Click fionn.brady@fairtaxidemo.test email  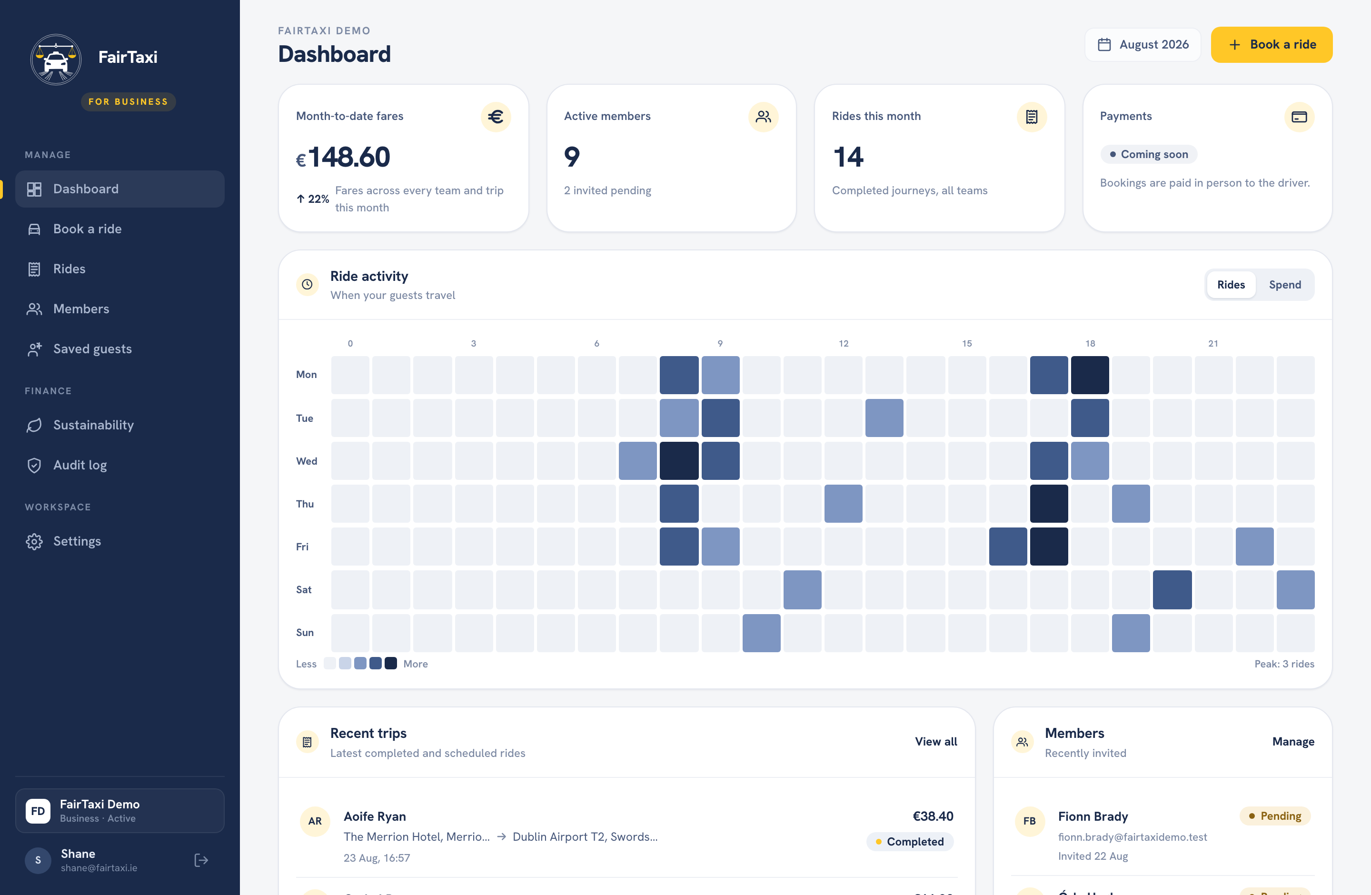(1133, 837)
